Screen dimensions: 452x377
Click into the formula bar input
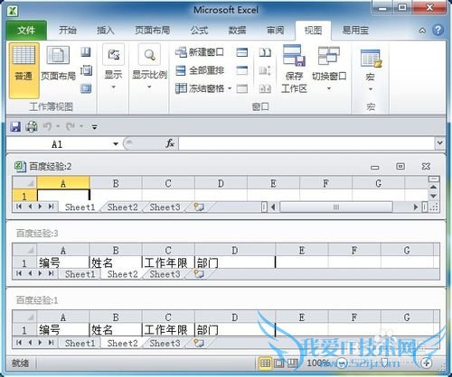pos(306,143)
